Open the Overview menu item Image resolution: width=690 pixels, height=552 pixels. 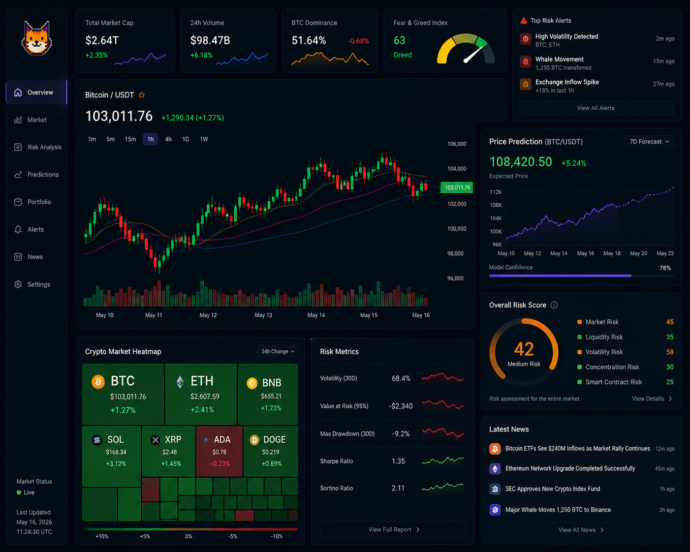click(36, 92)
